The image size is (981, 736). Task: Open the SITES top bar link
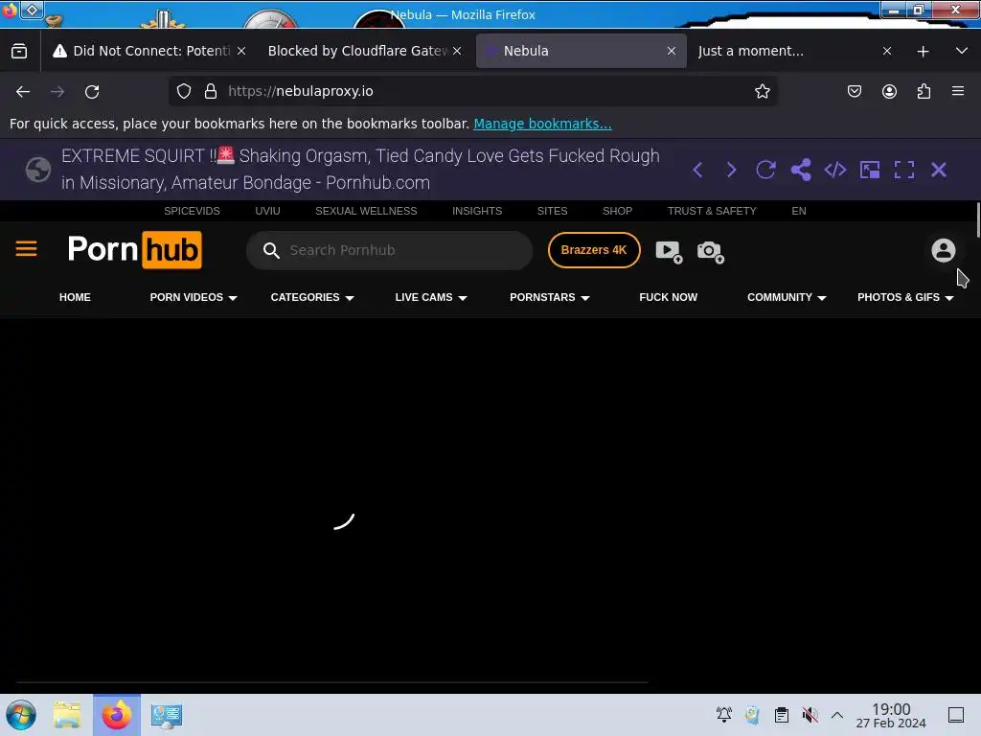[x=552, y=211]
